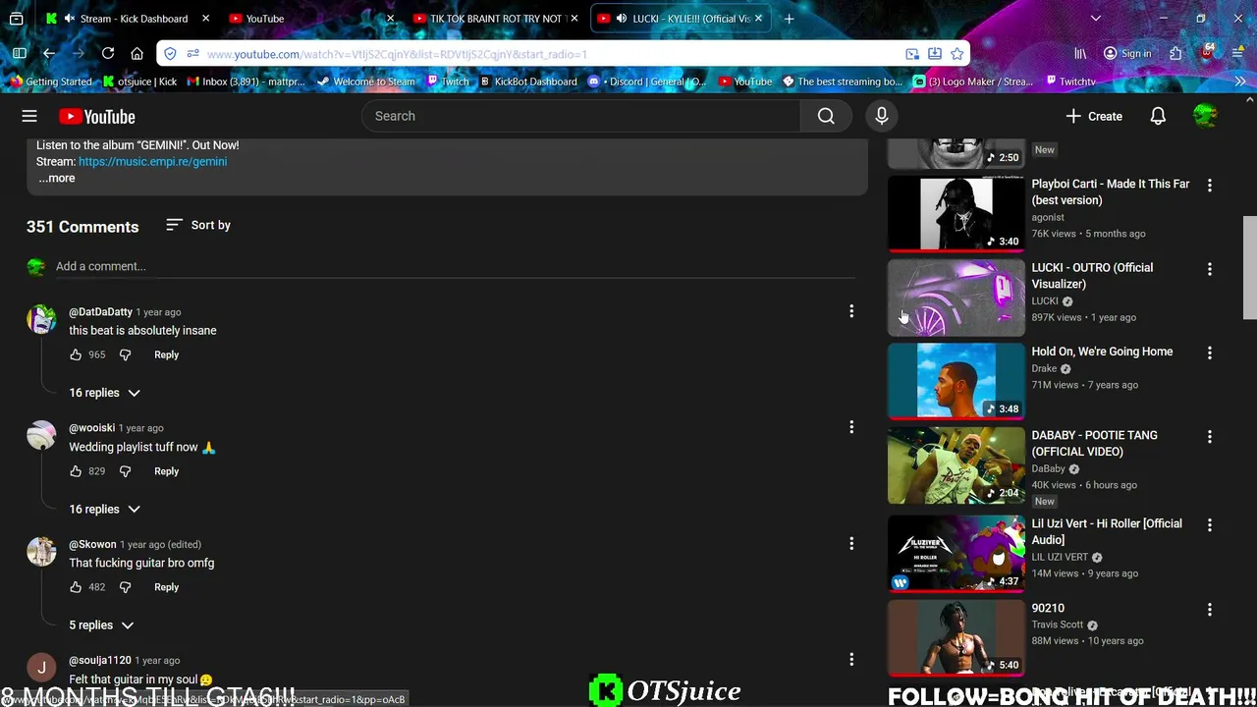1257x707 pixels.
Task: Dislike the comment by @DatDaDatty
Action: pos(125,354)
